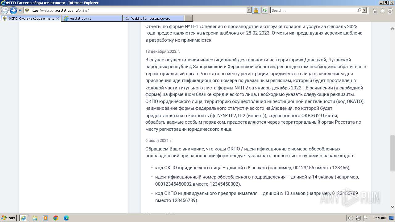Open the security lock report icon
Image resolution: width=395 pixels, height=222 pixels.
coord(256,10)
